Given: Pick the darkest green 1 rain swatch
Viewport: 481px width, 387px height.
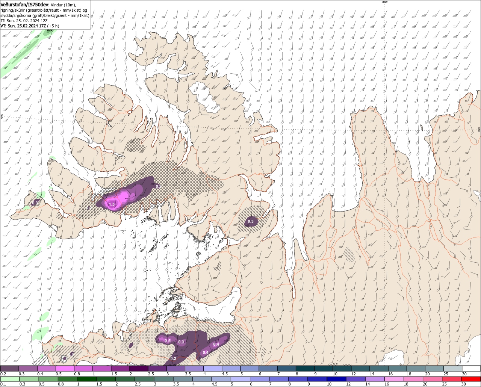Looking at the screenshot, I should pos(86,379).
